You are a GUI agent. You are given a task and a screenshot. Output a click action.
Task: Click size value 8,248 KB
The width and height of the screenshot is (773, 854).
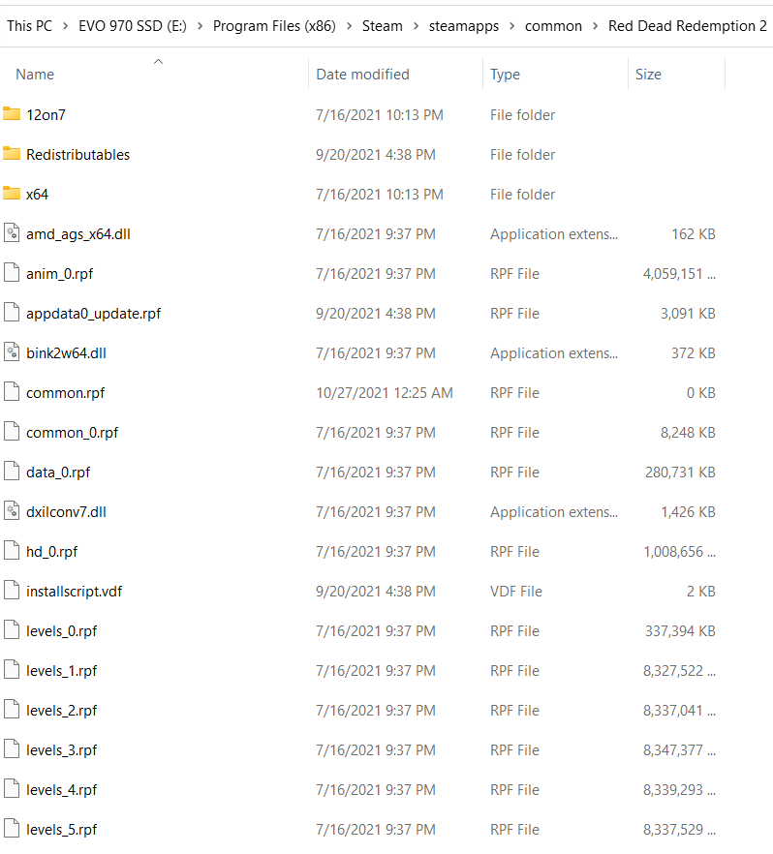(x=688, y=433)
